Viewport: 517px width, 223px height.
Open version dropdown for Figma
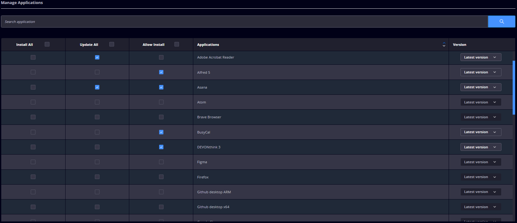point(481,162)
